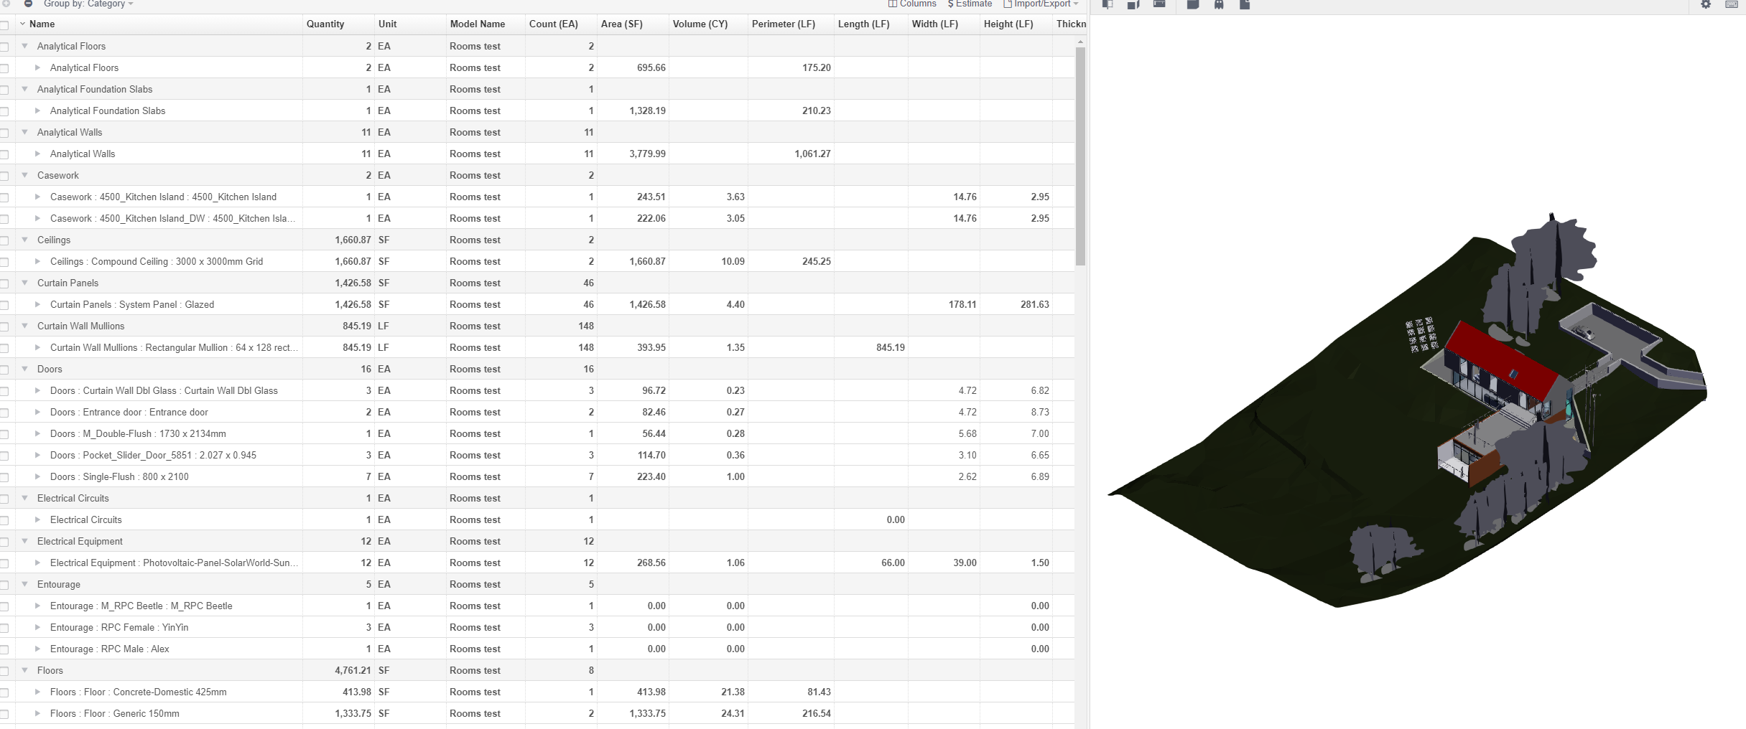Select the measure ruler tool in viewer toolbar

[1159, 4]
